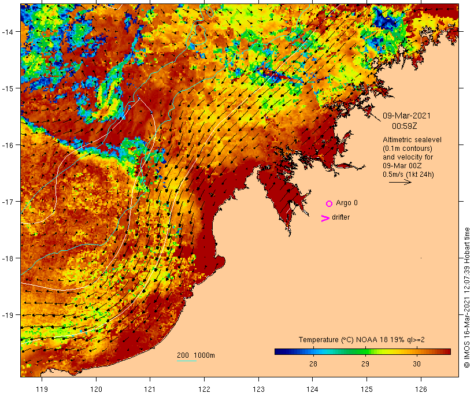The image size is (474, 393).
Task: Click the '00:59Z' time text
Action: point(405,126)
